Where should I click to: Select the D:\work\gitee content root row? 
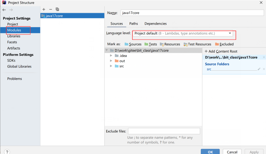click(x=154, y=50)
